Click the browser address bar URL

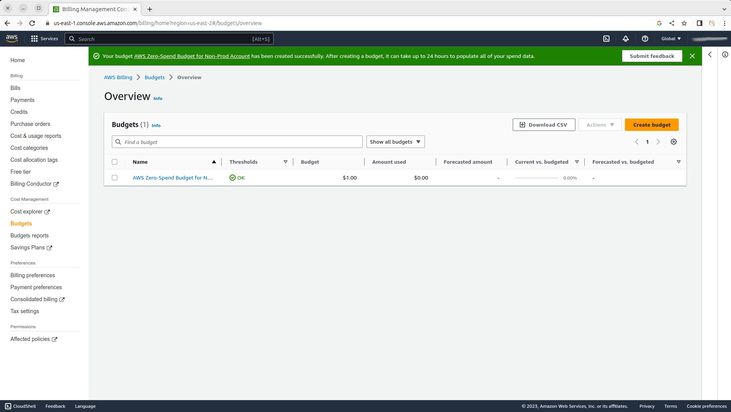158,23
